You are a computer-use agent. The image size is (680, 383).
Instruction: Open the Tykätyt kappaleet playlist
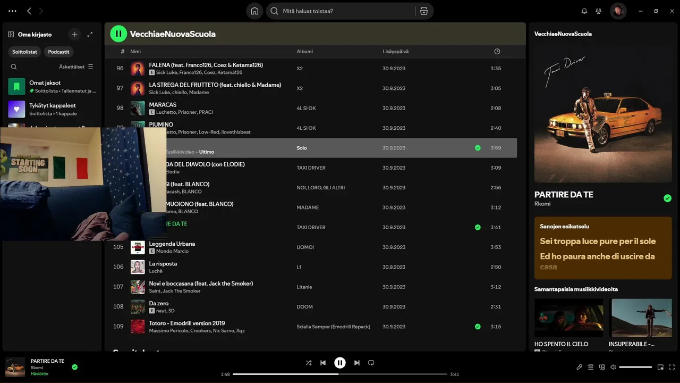pyautogui.click(x=52, y=109)
